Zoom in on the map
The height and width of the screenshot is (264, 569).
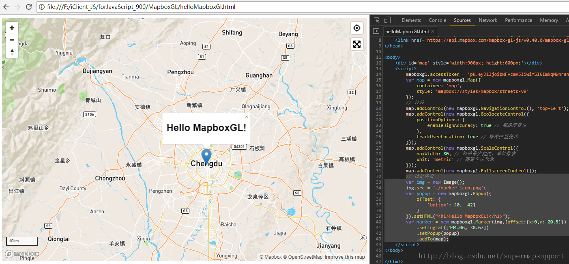click(12, 28)
